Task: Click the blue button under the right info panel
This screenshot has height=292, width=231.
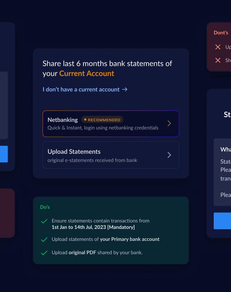Action: 223,221
